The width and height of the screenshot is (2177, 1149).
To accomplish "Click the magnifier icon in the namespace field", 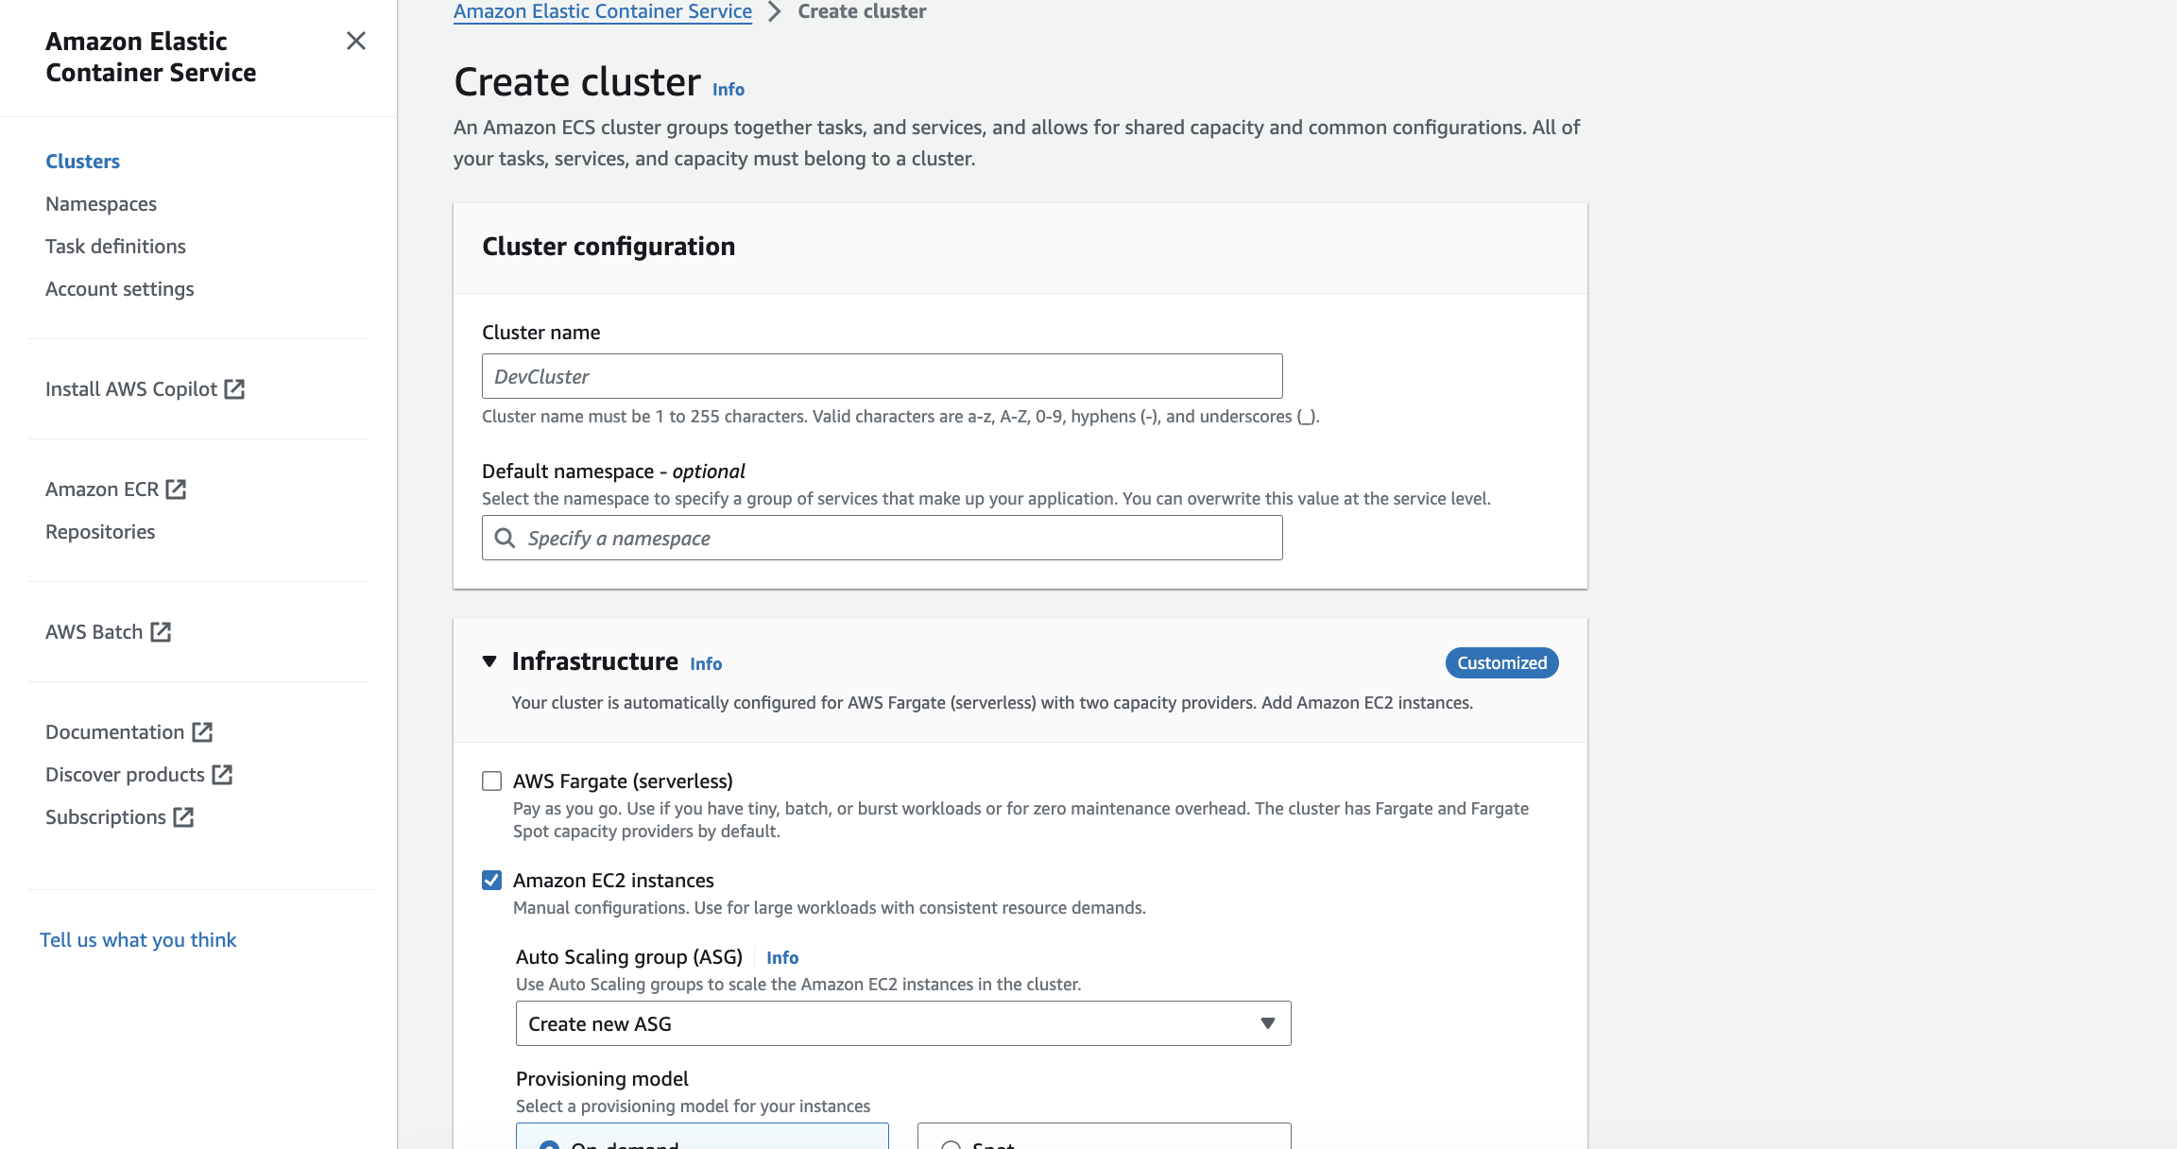I will click(506, 538).
